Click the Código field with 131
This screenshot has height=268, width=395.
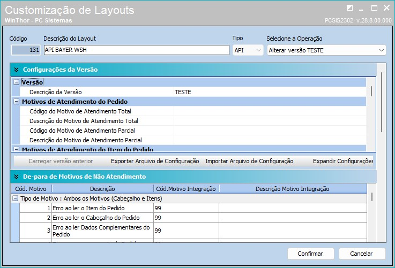coord(25,50)
